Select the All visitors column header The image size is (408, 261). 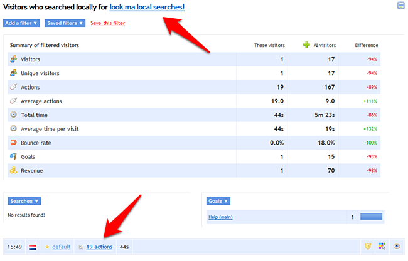325,45
